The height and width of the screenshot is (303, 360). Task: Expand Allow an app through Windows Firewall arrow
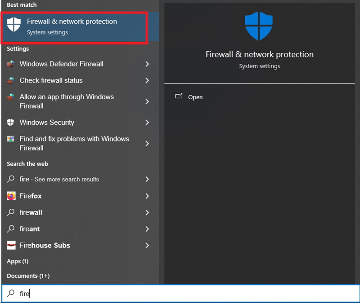[147, 101]
